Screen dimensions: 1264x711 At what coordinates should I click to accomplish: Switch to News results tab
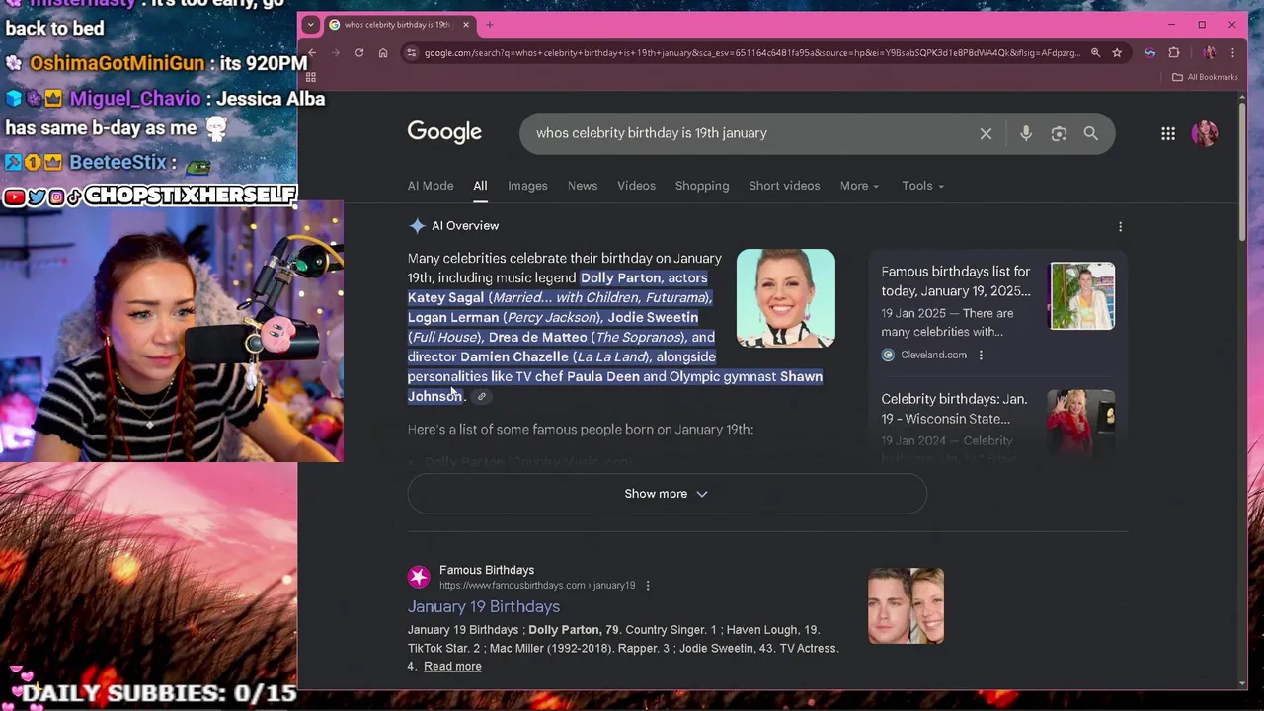[583, 186]
